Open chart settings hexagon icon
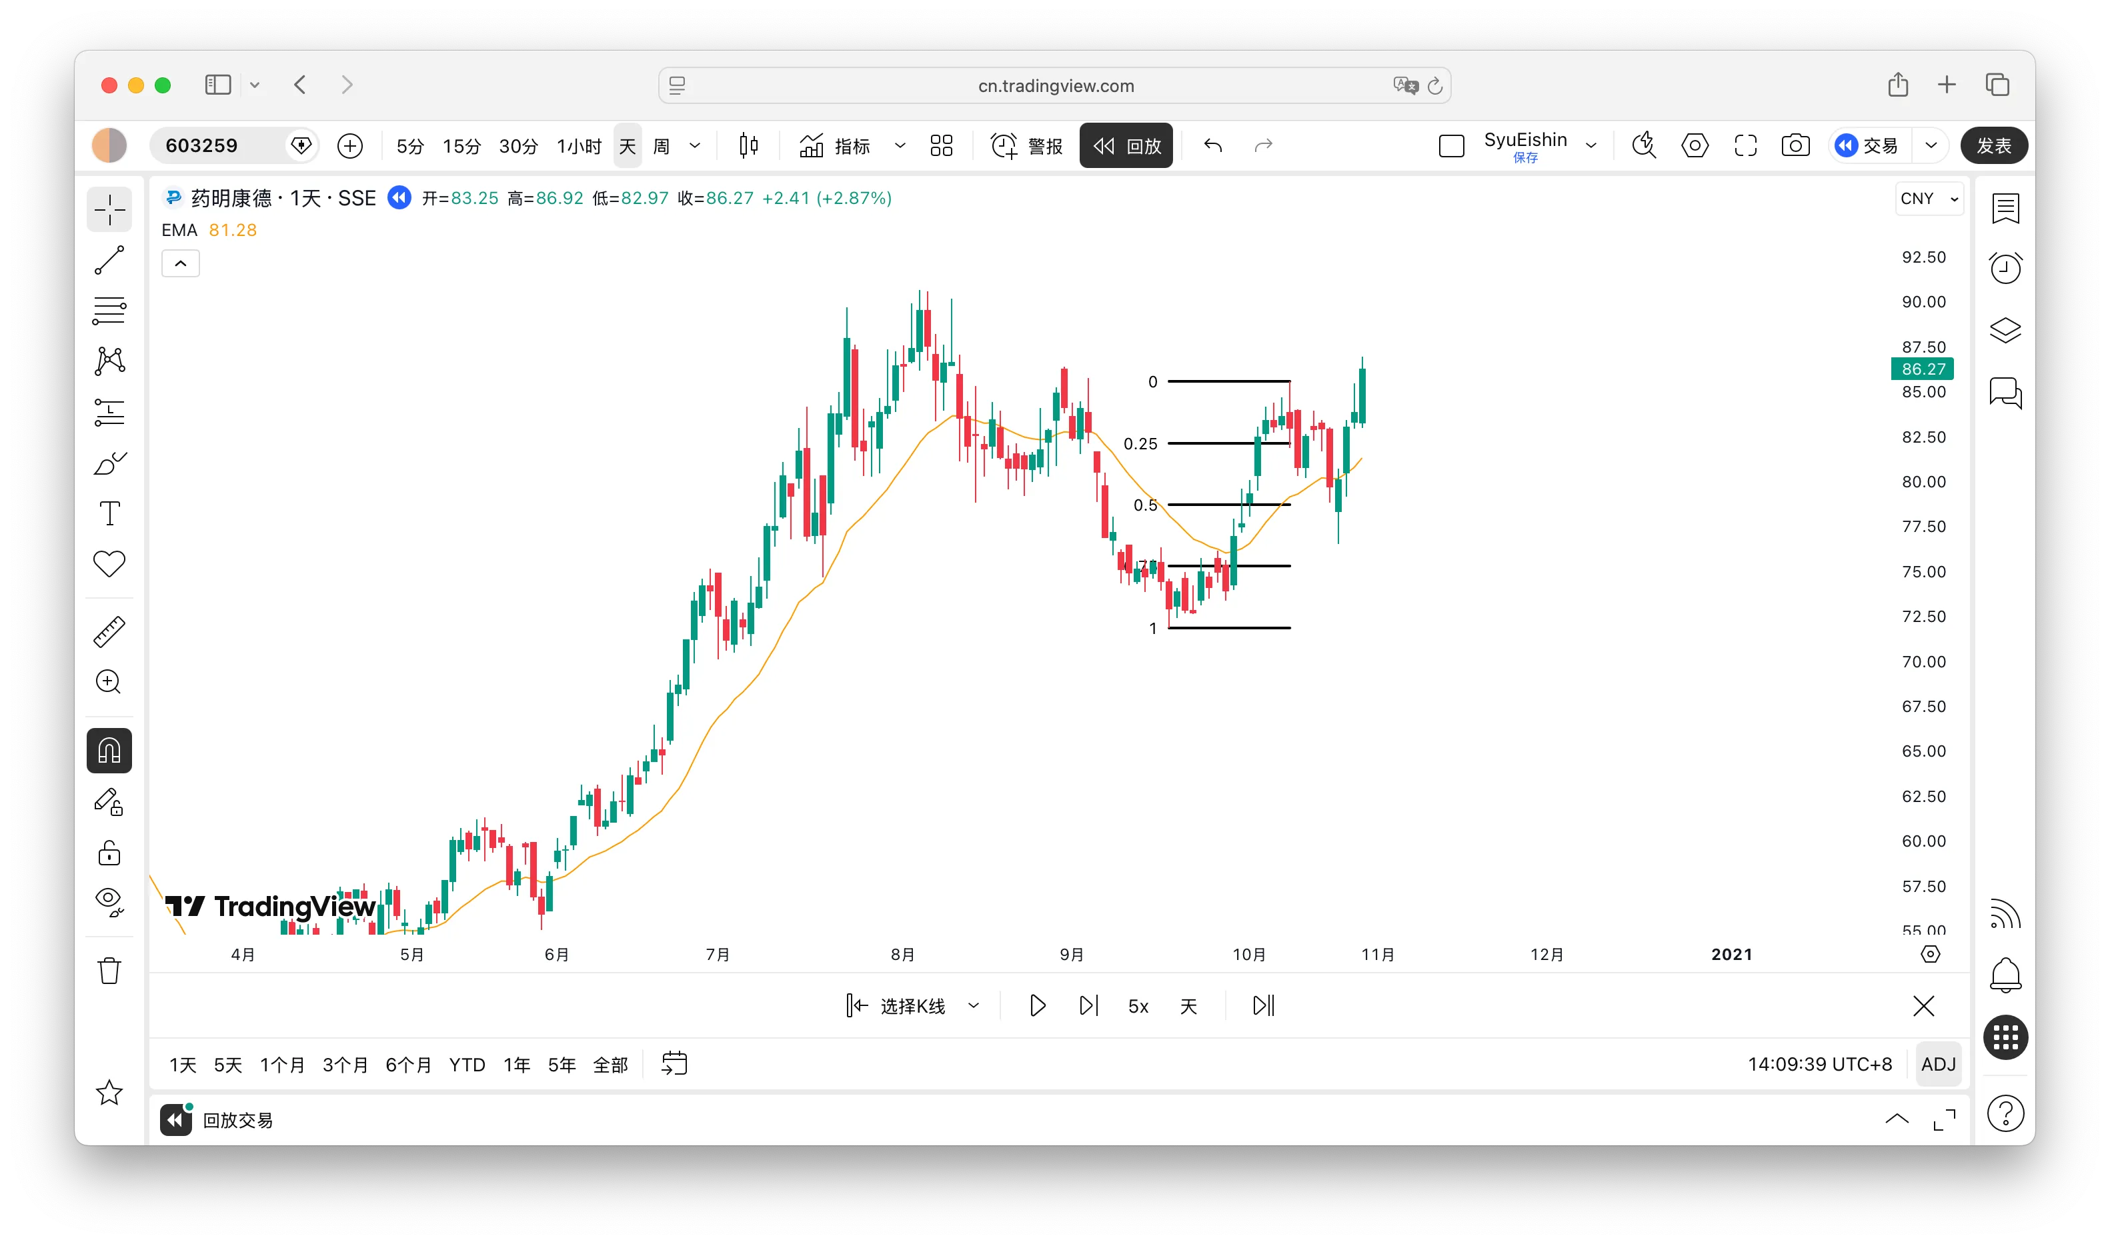Screen dimensions: 2110x1244 point(1695,146)
